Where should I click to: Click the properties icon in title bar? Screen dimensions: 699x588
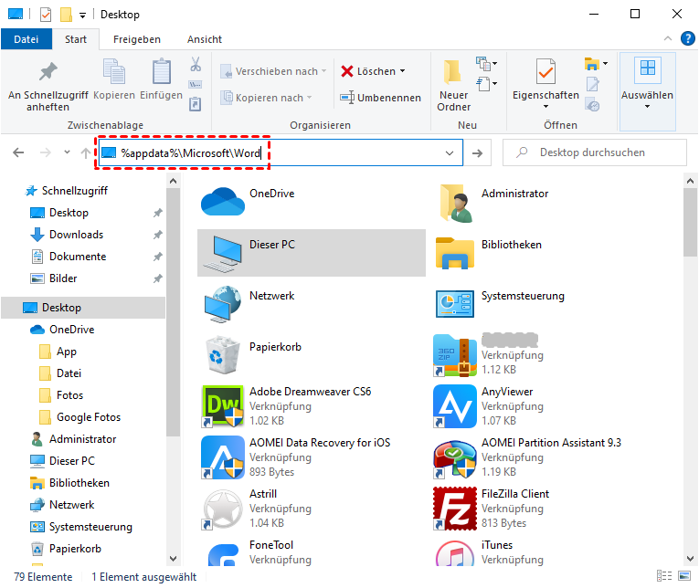pos(45,15)
